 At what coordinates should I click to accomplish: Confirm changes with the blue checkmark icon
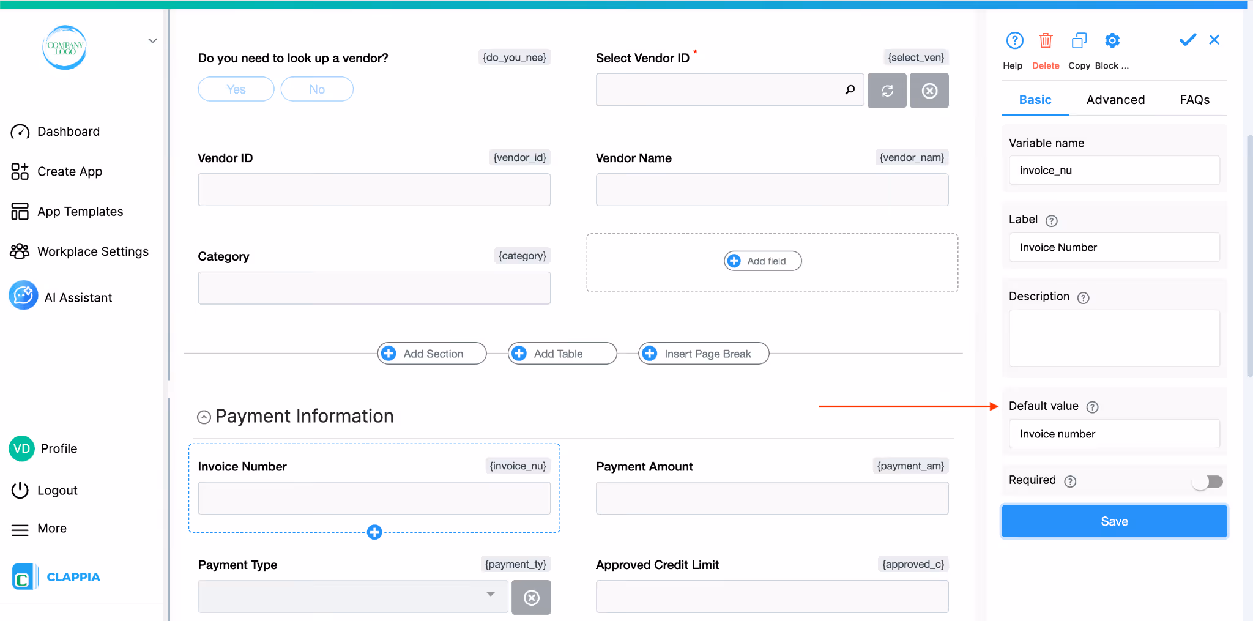coord(1188,40)
